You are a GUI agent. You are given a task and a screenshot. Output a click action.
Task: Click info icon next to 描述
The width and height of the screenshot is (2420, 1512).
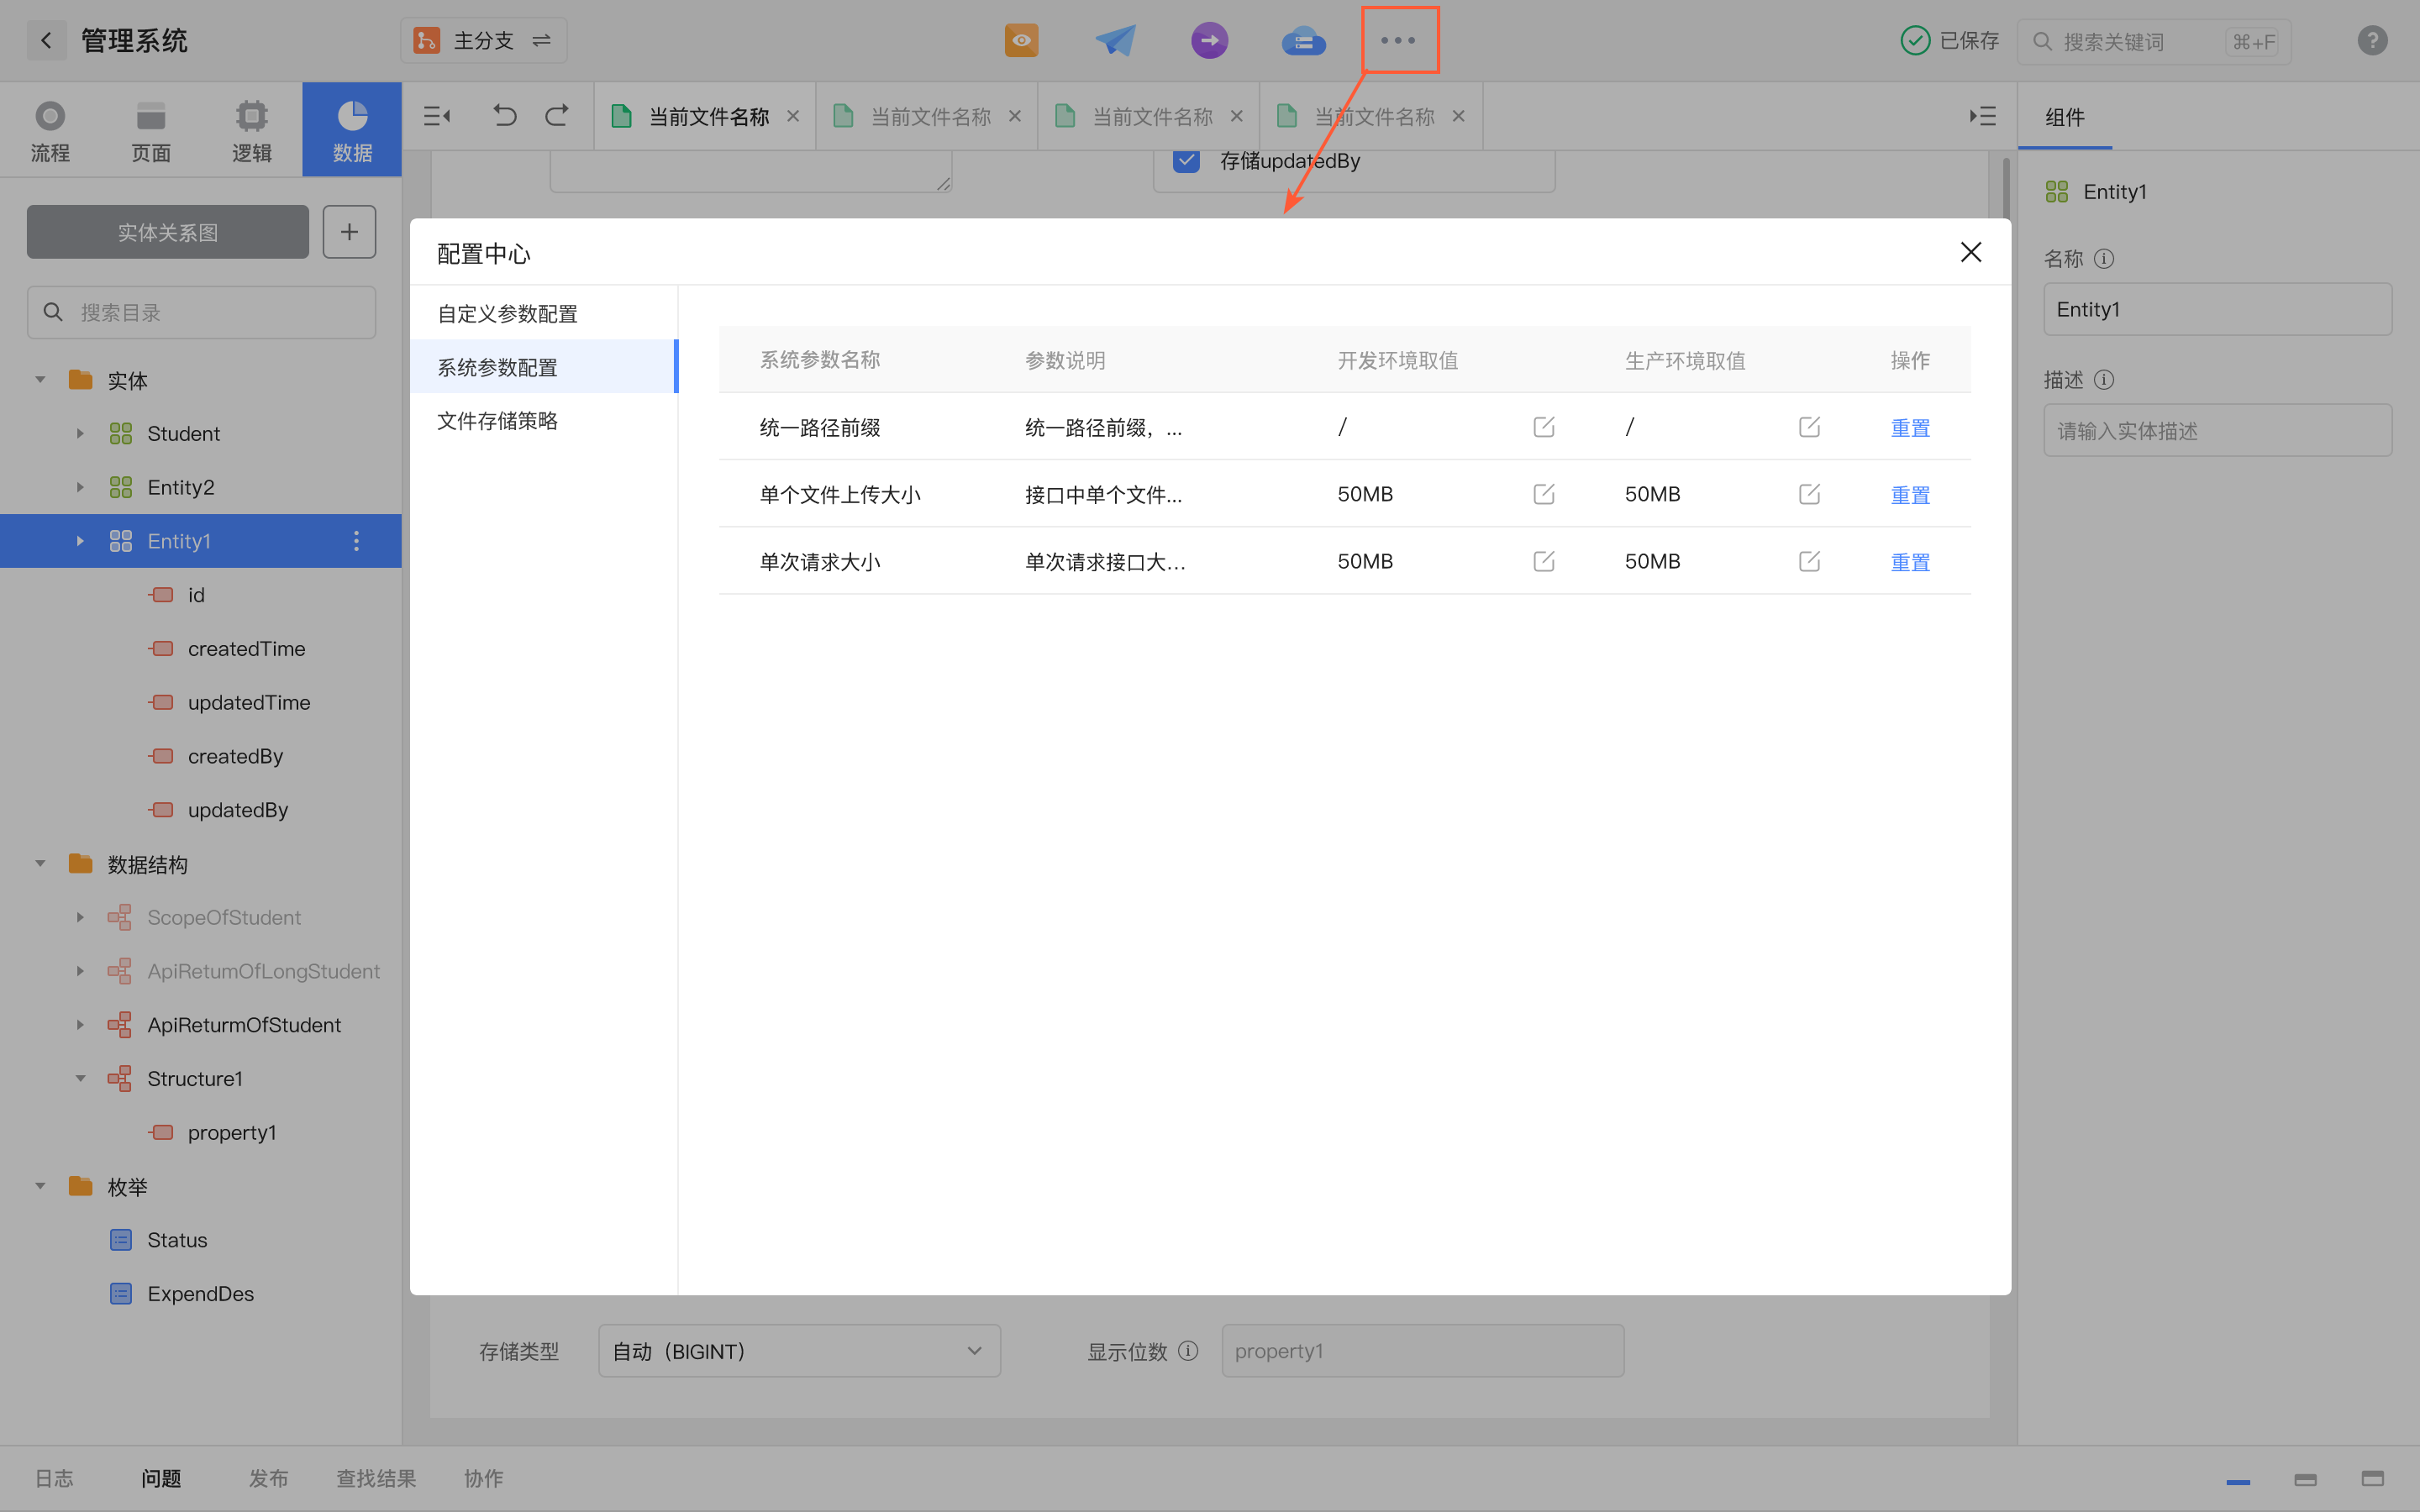click(2104, 380)
